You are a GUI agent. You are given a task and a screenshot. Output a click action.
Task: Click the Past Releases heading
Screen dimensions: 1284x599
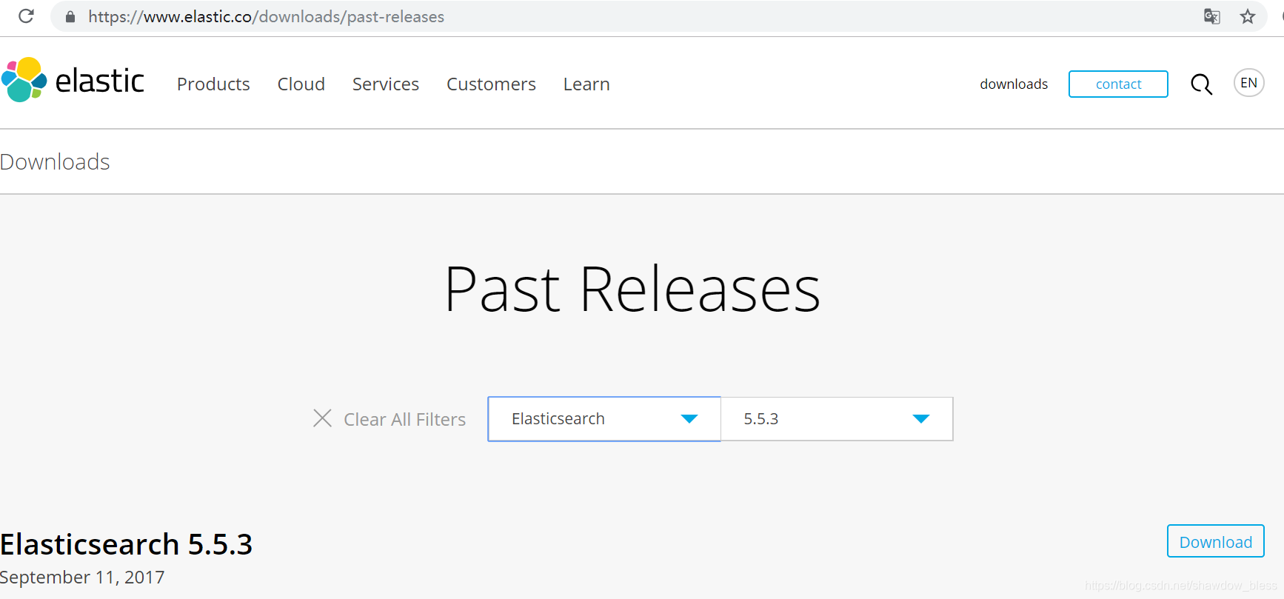pyautogui.click(x=632, y=290)
